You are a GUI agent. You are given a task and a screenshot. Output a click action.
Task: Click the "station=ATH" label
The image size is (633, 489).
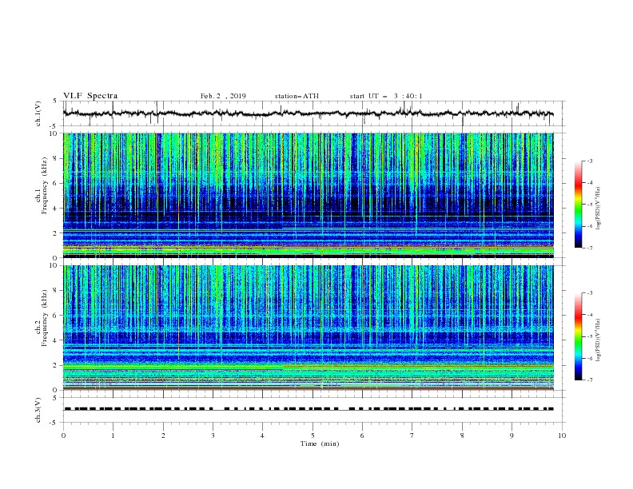(x=297, y=96)
